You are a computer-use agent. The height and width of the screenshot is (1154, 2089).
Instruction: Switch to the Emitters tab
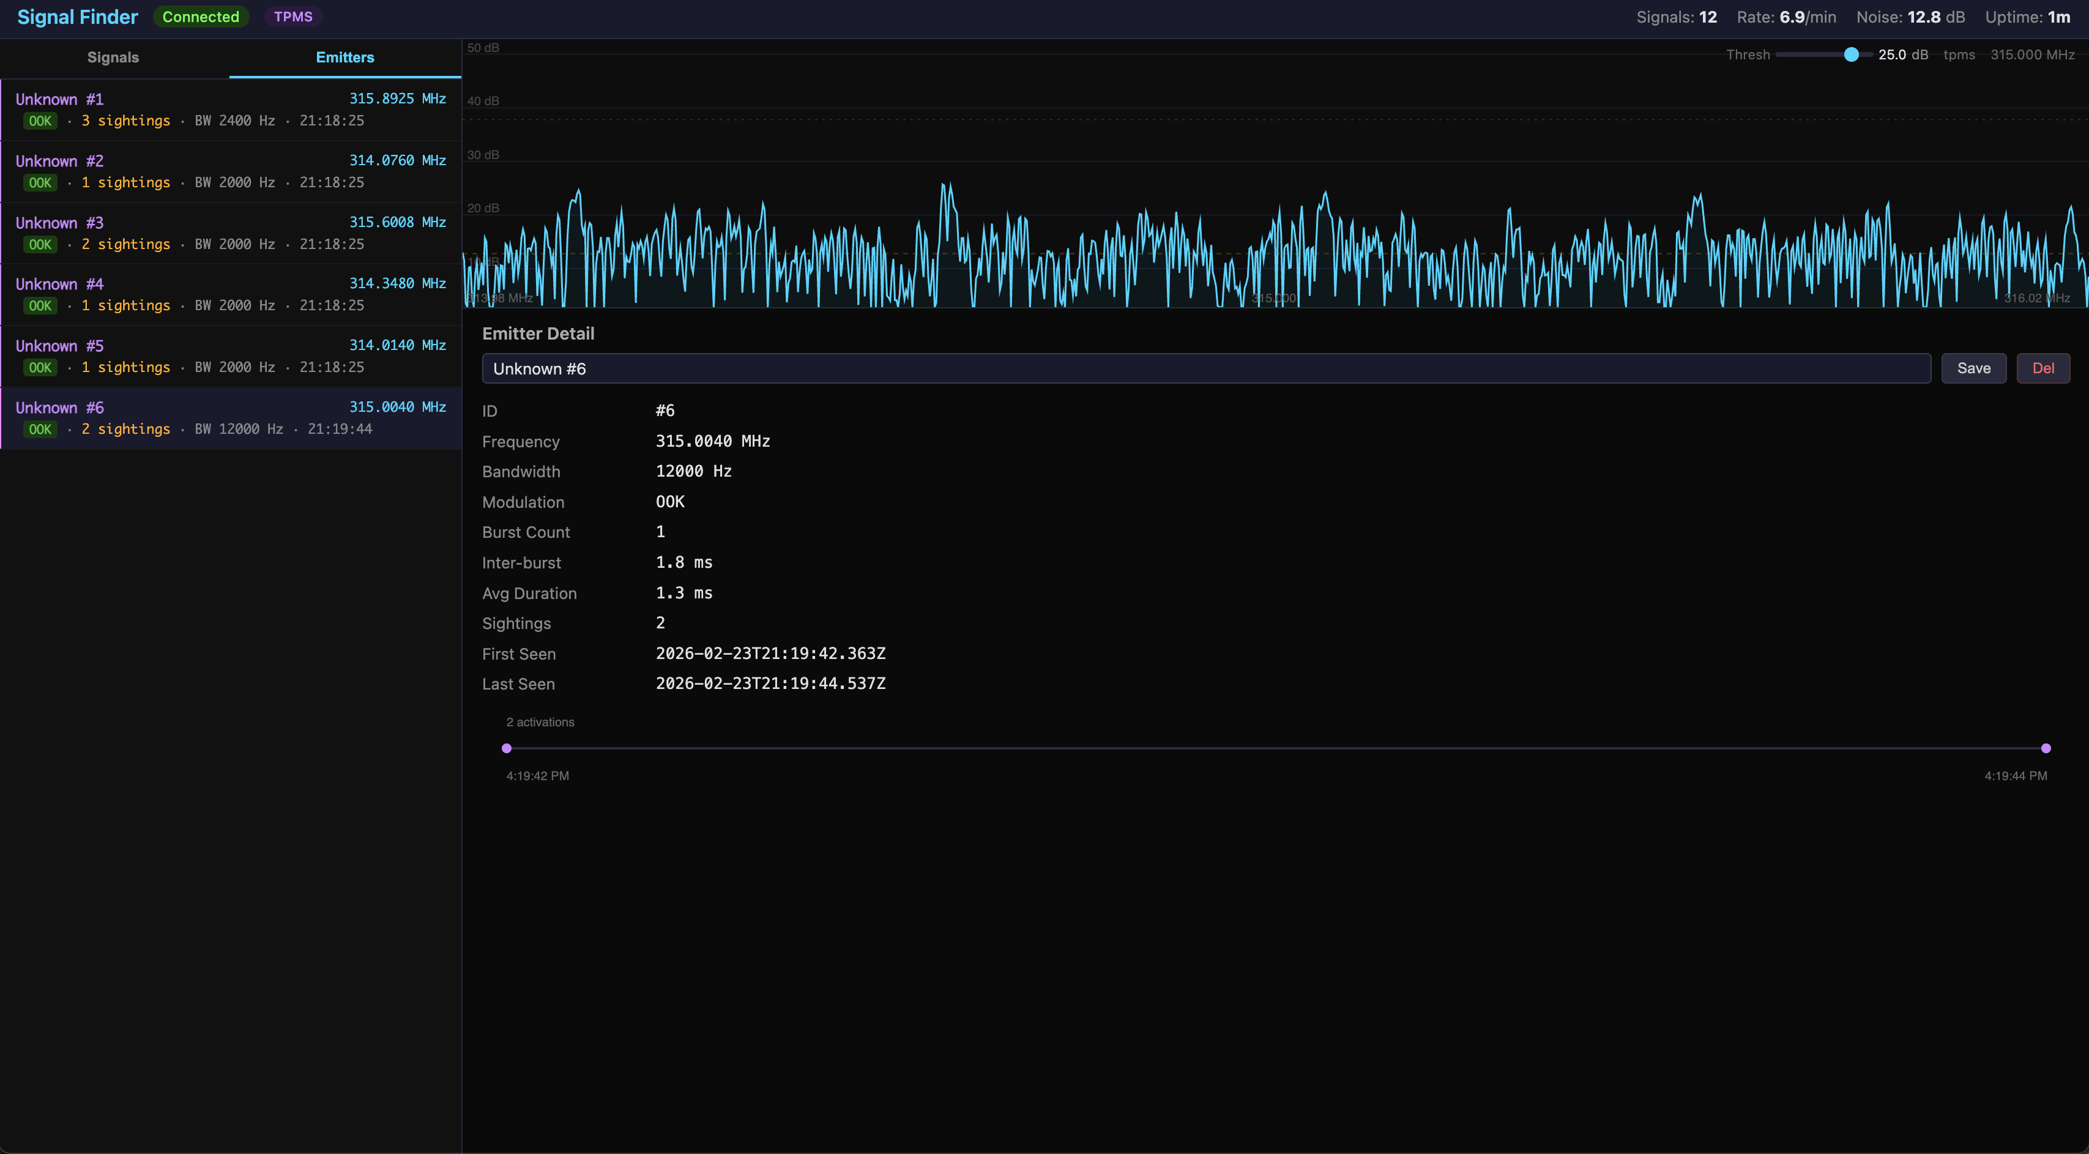point(344,57)
